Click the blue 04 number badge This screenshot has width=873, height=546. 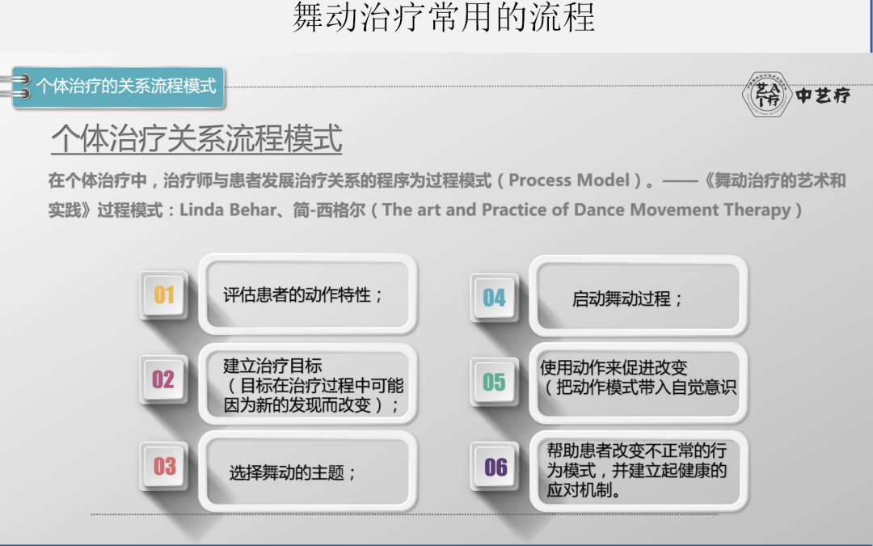(x=495, y=298)
